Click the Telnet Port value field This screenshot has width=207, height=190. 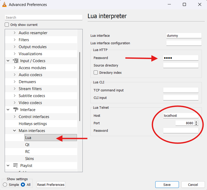point(185,123)
